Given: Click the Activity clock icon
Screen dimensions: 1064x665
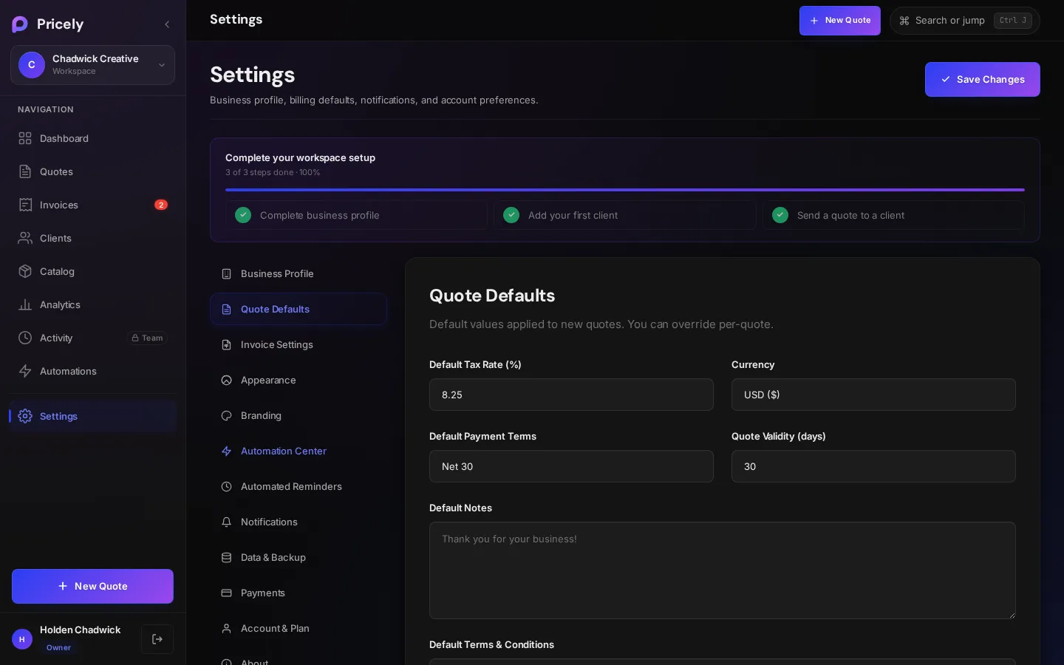Looking at the screenshot, I should 25,338.
